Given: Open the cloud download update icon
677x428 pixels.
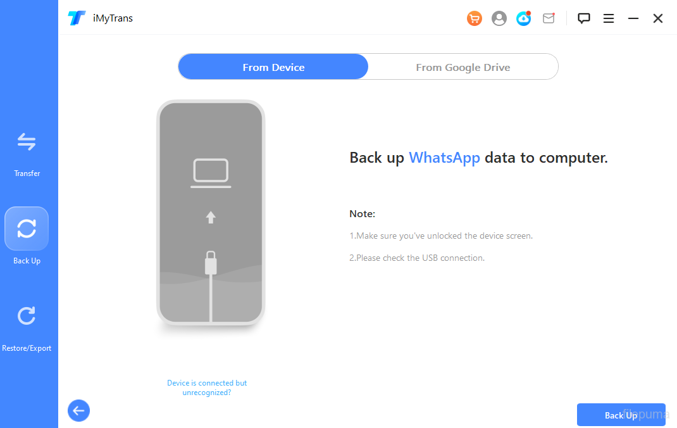Looking at the screenshot, I should [x=524, y=19].
